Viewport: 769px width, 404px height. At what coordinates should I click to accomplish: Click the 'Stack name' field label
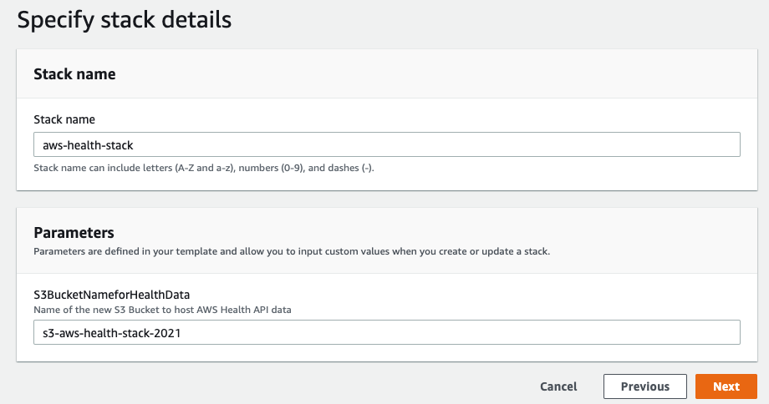point(64,119)
